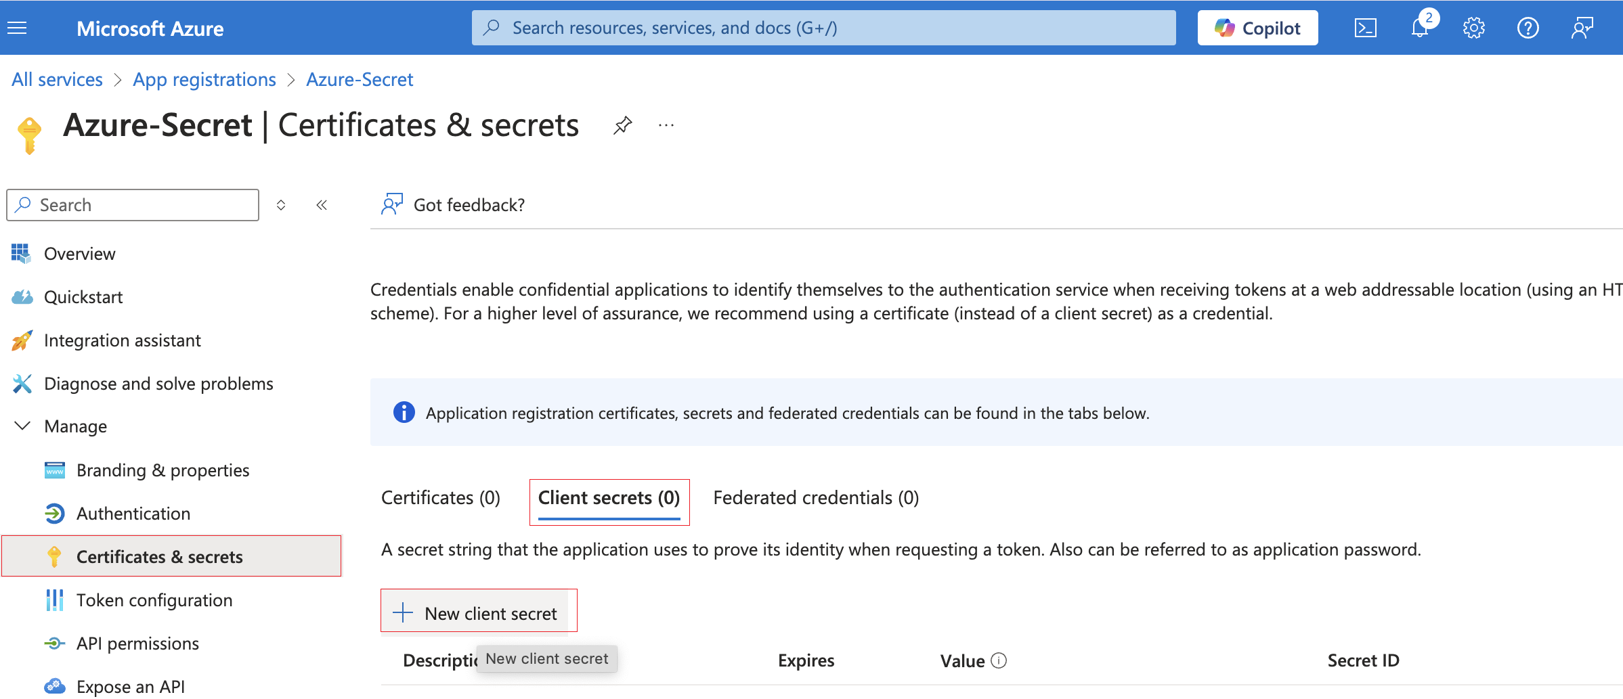
Task: Click the top bar feedback icon
Action: pyautogui.click(x=1582, y=28)
